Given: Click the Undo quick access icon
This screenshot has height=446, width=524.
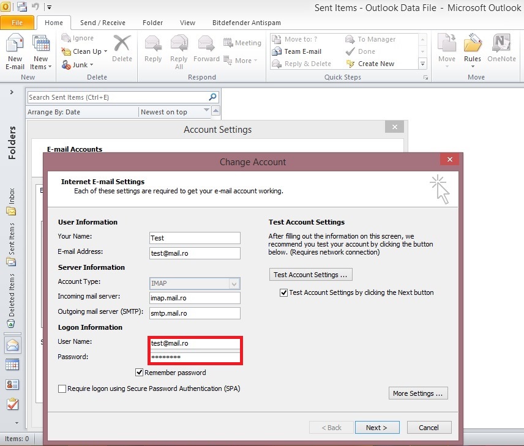Looking at the screenshot, I should coord(36,6).
